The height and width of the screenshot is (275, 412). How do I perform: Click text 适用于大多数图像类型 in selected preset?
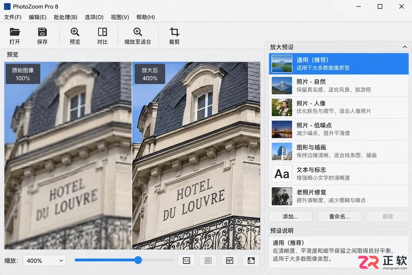click(323, 68)
